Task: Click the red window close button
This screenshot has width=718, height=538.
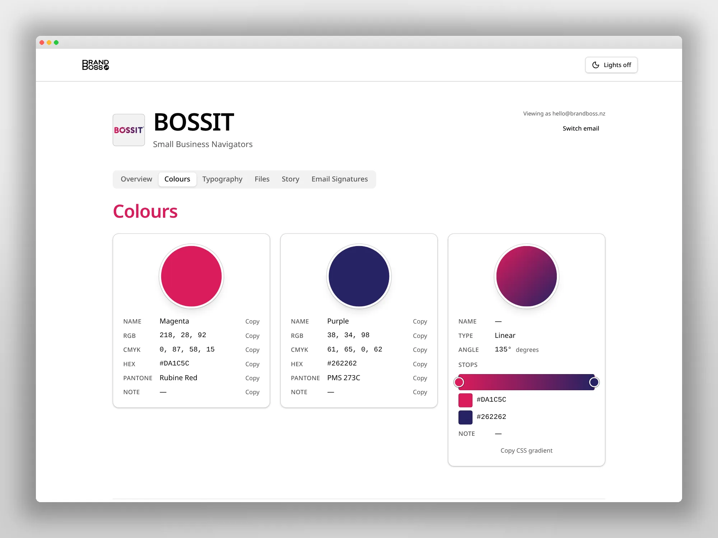Action: click(x=42, y=42)
